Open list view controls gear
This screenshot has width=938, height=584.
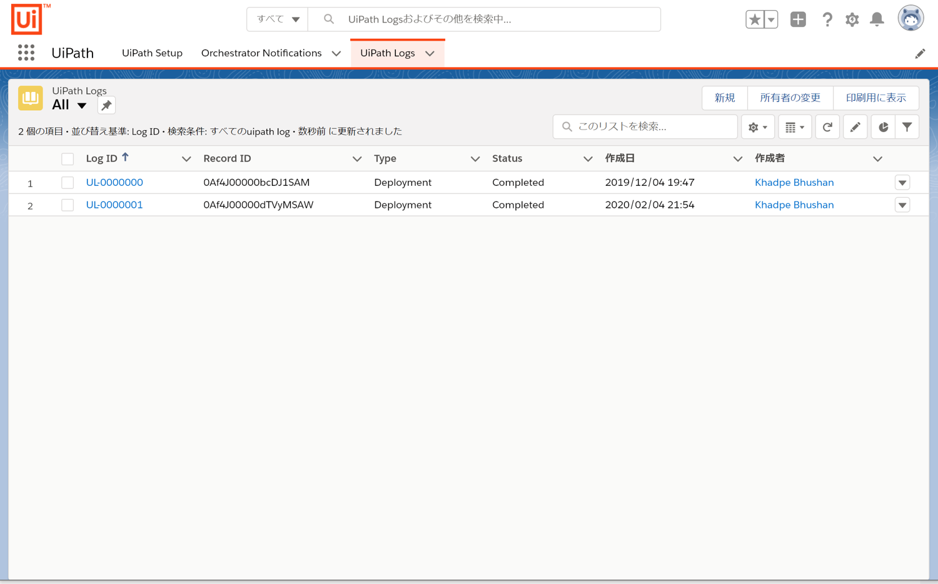click(x=757, y=127)
